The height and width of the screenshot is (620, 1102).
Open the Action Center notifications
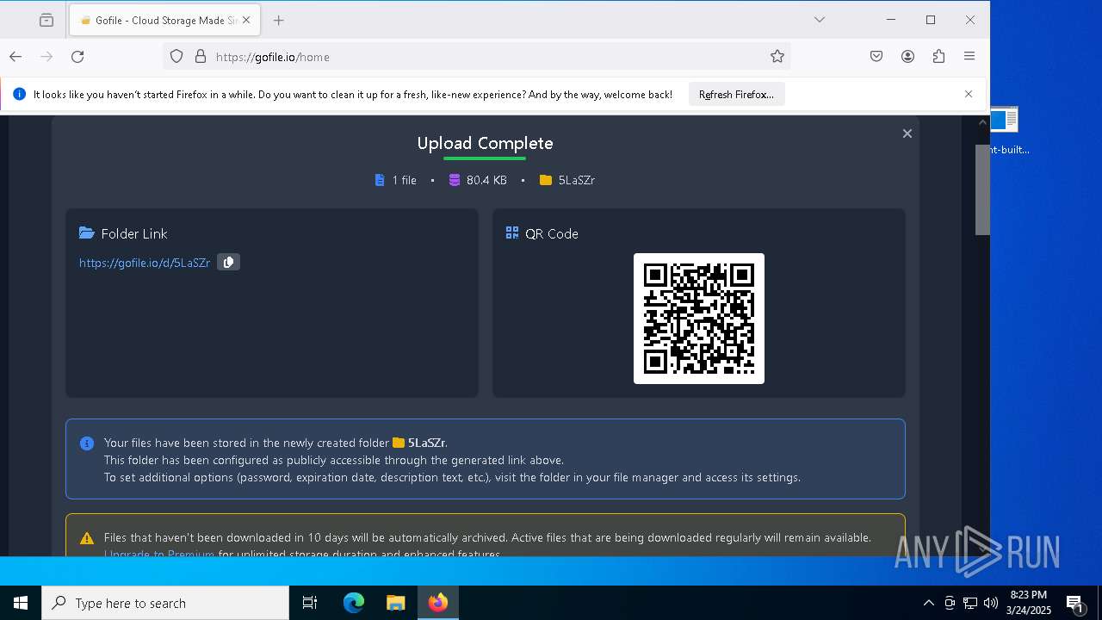click(x=1074, y=603)
